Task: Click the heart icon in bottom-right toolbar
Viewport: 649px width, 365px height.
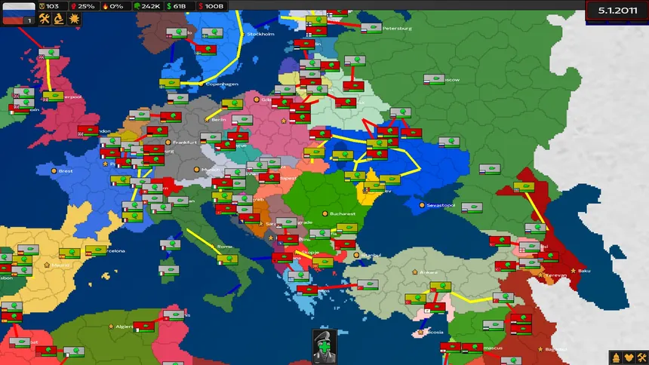Action: (x=629, y=357)
